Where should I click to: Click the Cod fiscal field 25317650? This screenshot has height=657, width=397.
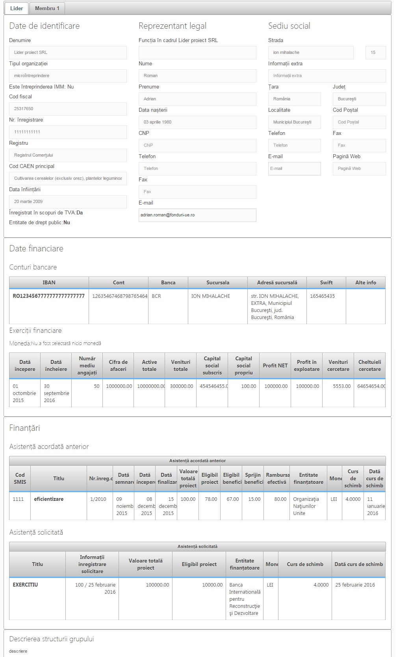[x=68, y=109]
